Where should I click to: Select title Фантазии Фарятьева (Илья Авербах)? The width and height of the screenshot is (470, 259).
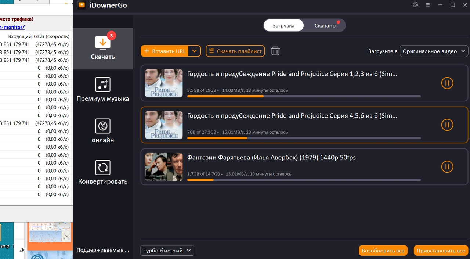point(271,157)
